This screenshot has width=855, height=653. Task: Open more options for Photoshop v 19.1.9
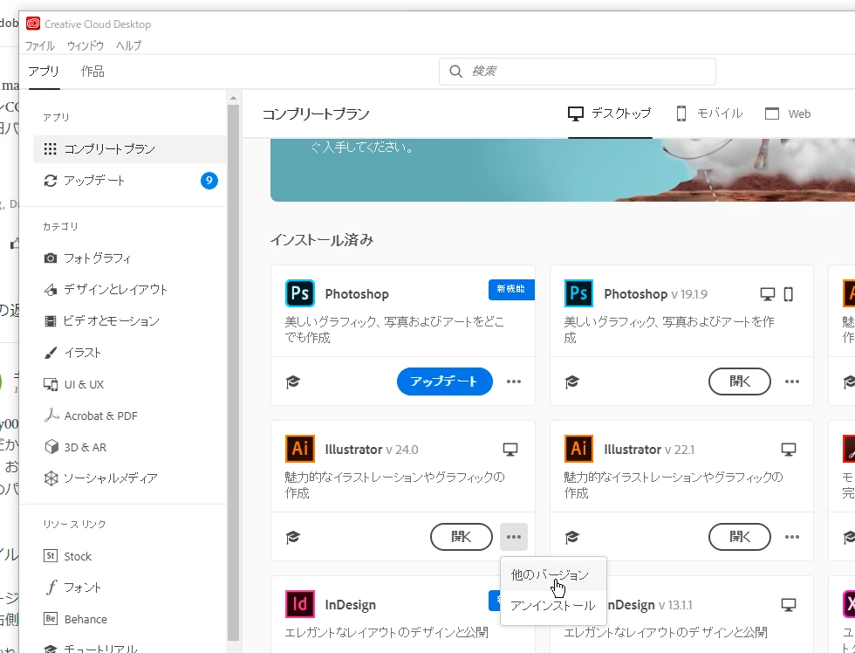coord(792,381)
